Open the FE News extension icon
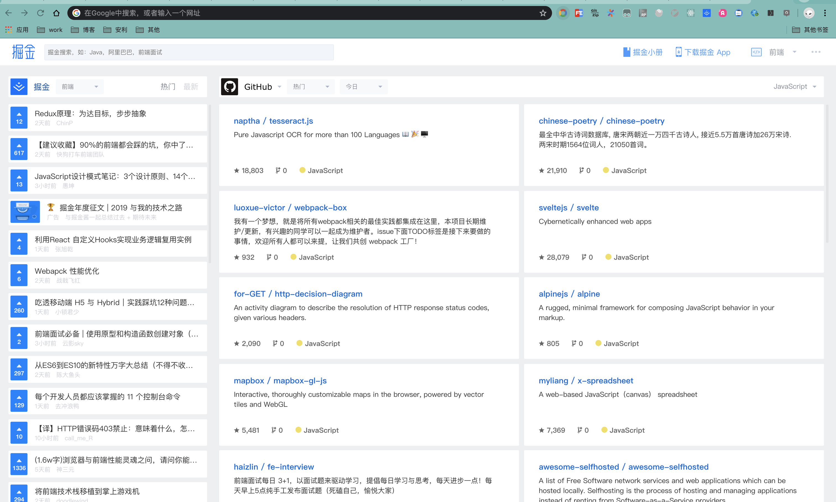Viewport: 836px width, 502px height. click(x=579, y=13)
